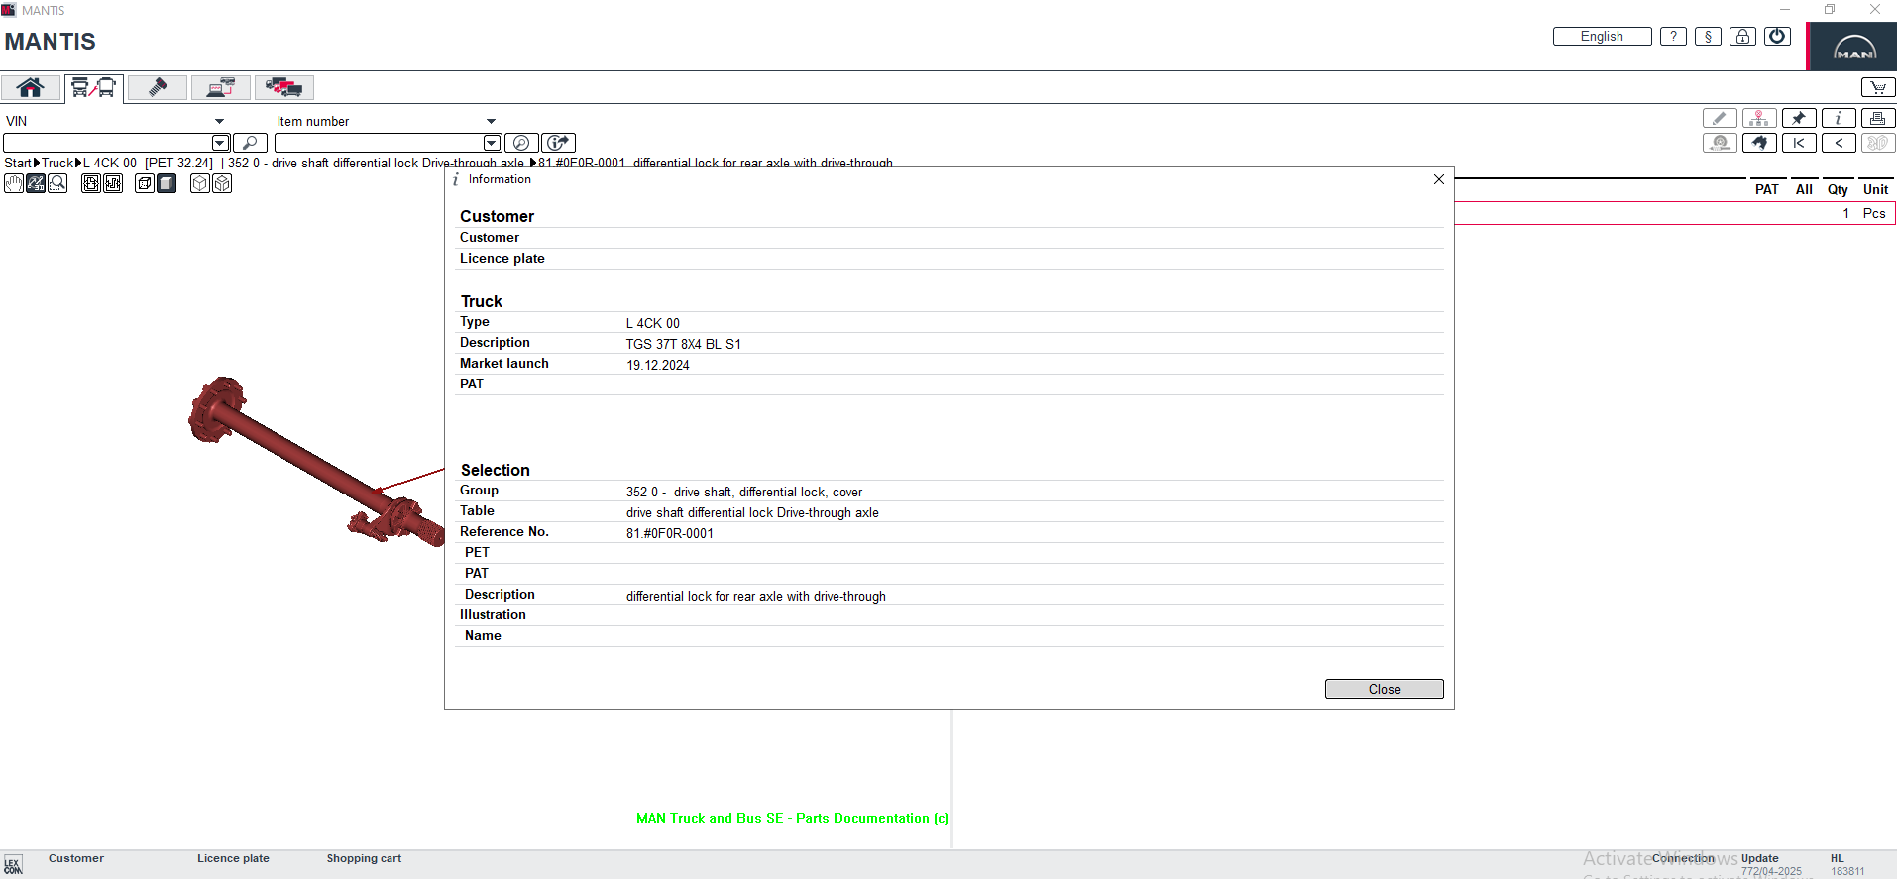
Task: Click into the VIN input field
Action: tap(108, 143)
